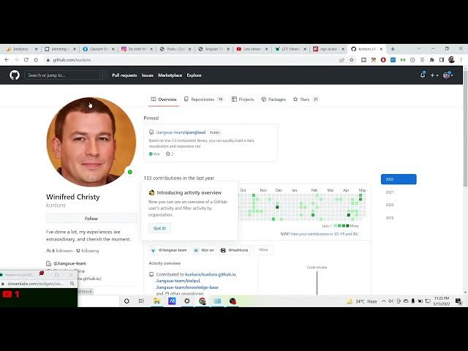Click the browser home icon
This screenshot has width=468, height=351.
click(x=36, y=60)
